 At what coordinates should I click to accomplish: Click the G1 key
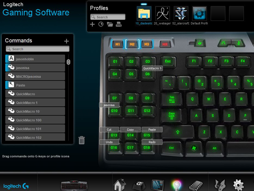point(115,61)
